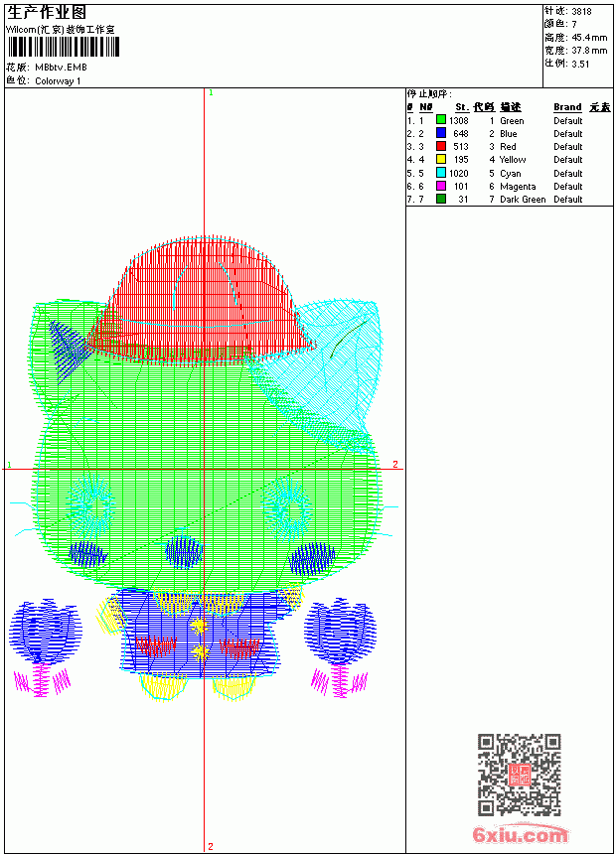Select the stitch count 1020
Image resolution: width=616 pixels, height=854 pixels.
point(459,173)
